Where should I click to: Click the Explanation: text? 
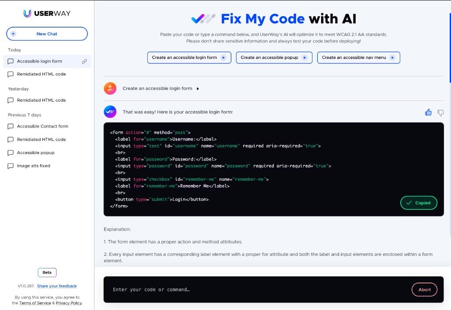pyautogui.click(x=117, y=229)
